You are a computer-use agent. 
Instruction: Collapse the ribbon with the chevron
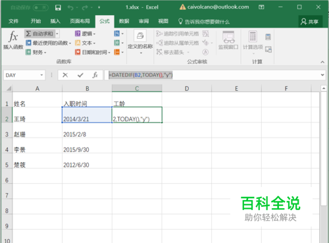[x=322, y=62]
